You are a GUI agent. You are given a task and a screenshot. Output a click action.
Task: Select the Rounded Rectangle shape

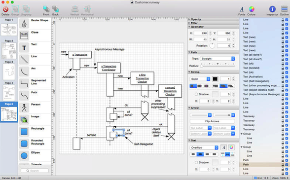coord(24,144)
